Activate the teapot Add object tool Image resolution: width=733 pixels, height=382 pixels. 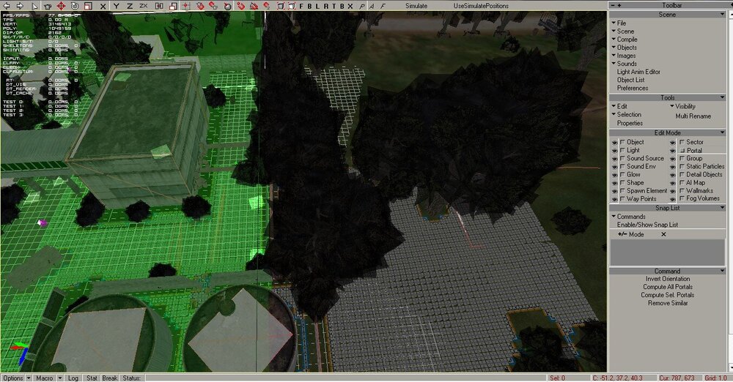47,6
